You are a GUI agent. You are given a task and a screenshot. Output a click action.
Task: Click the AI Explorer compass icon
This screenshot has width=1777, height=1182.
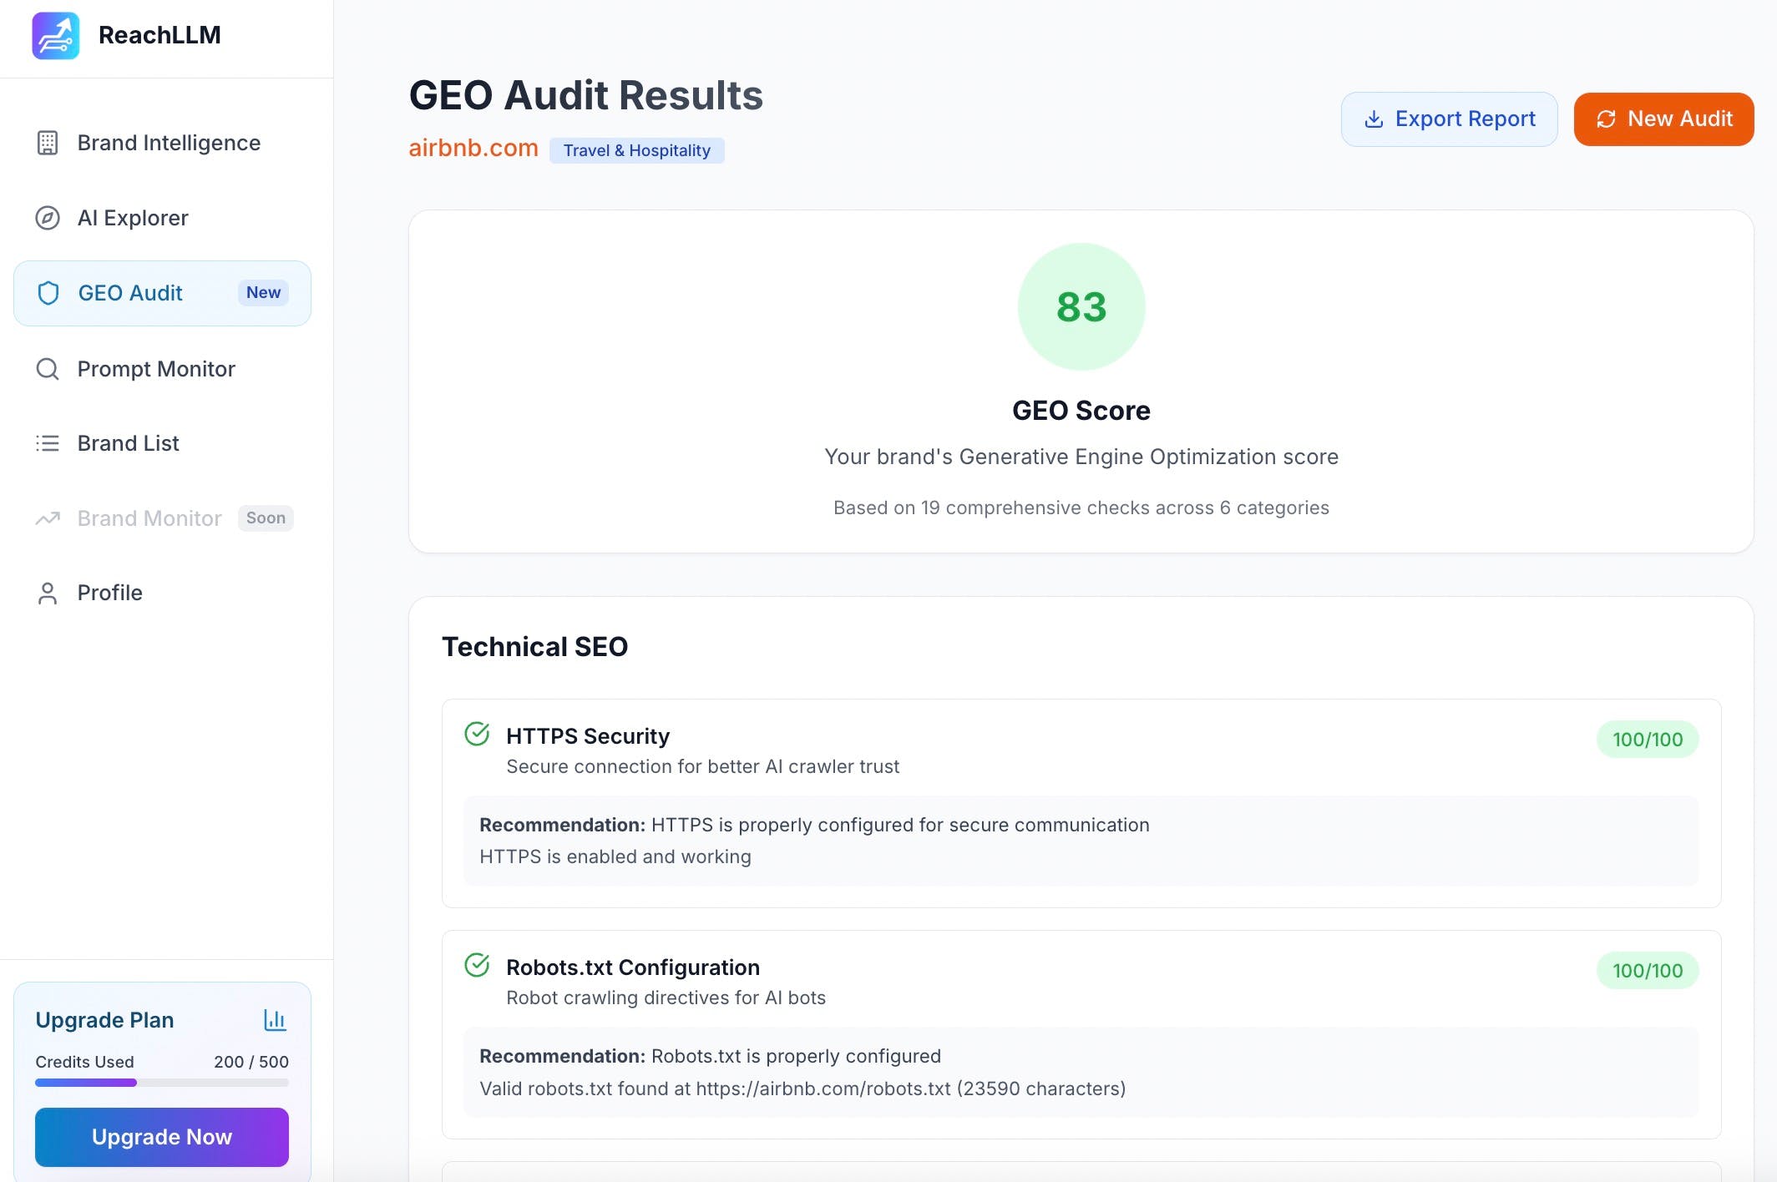pos(48,218)
